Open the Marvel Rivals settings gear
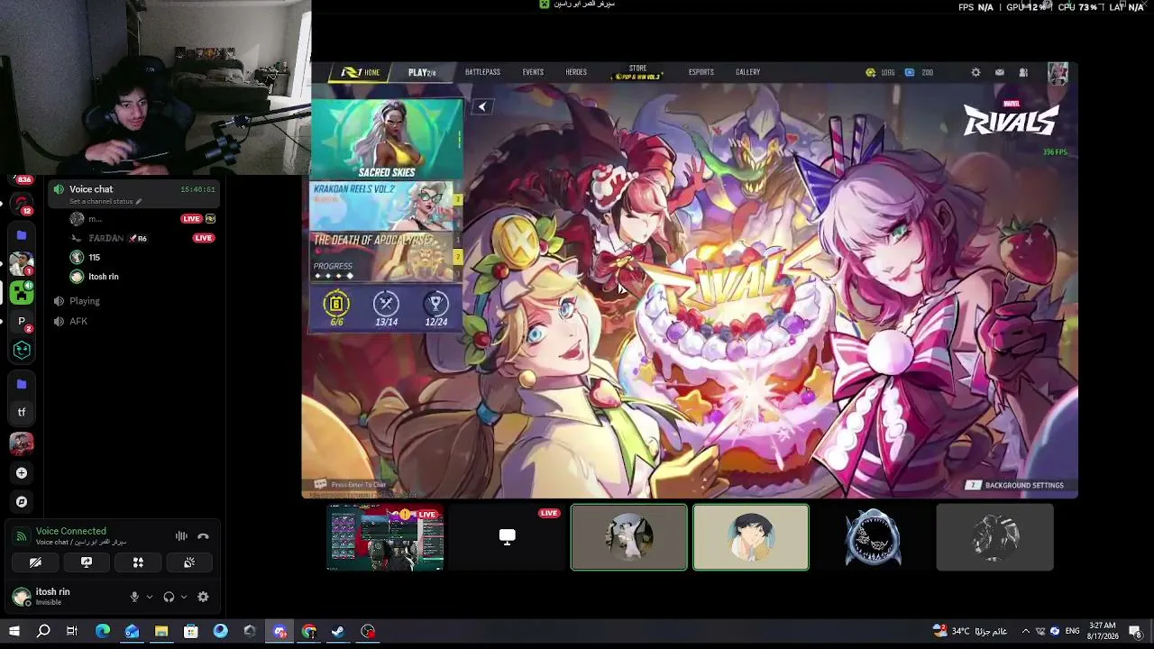This screenshot has width=1154, height=649. coord(975,72)
